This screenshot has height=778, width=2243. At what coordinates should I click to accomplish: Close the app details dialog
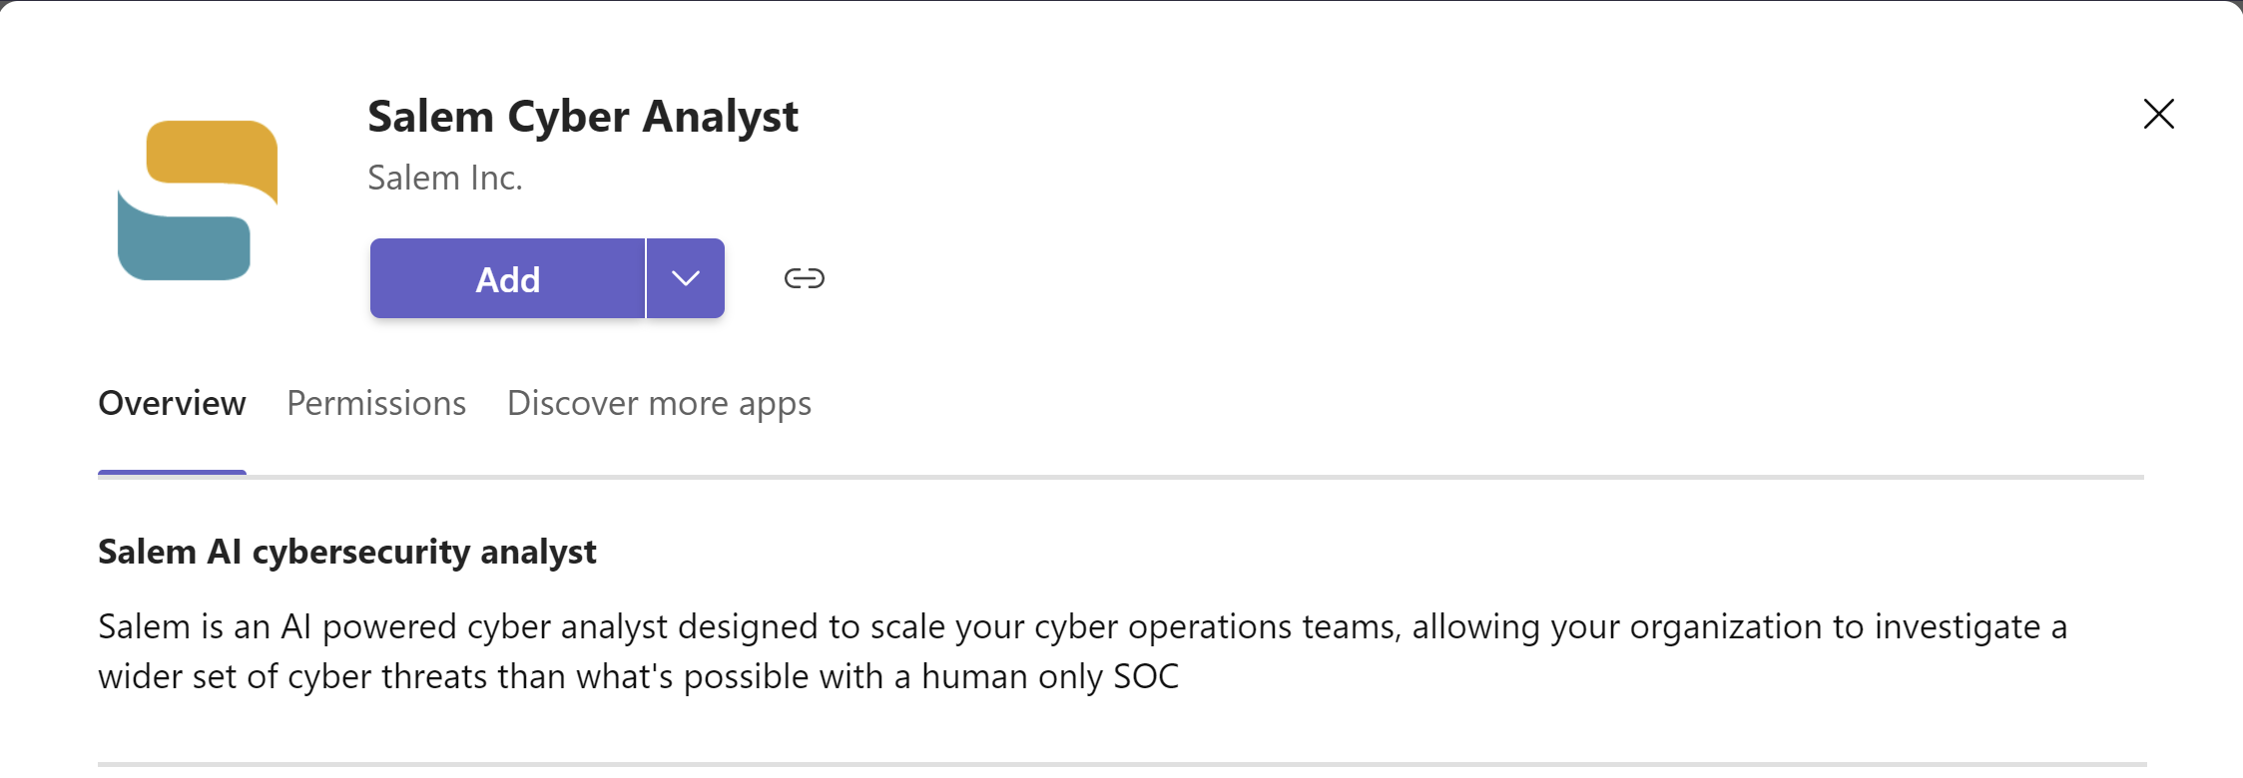click(x=2158, y=114)
